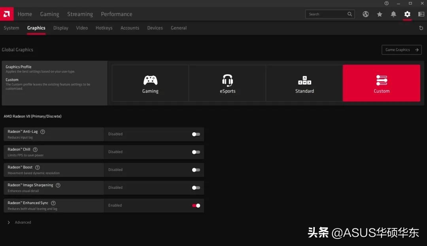The image size is (427, 246).
Task: Turn on Radeon Chill switch
Action: (196, 152)
